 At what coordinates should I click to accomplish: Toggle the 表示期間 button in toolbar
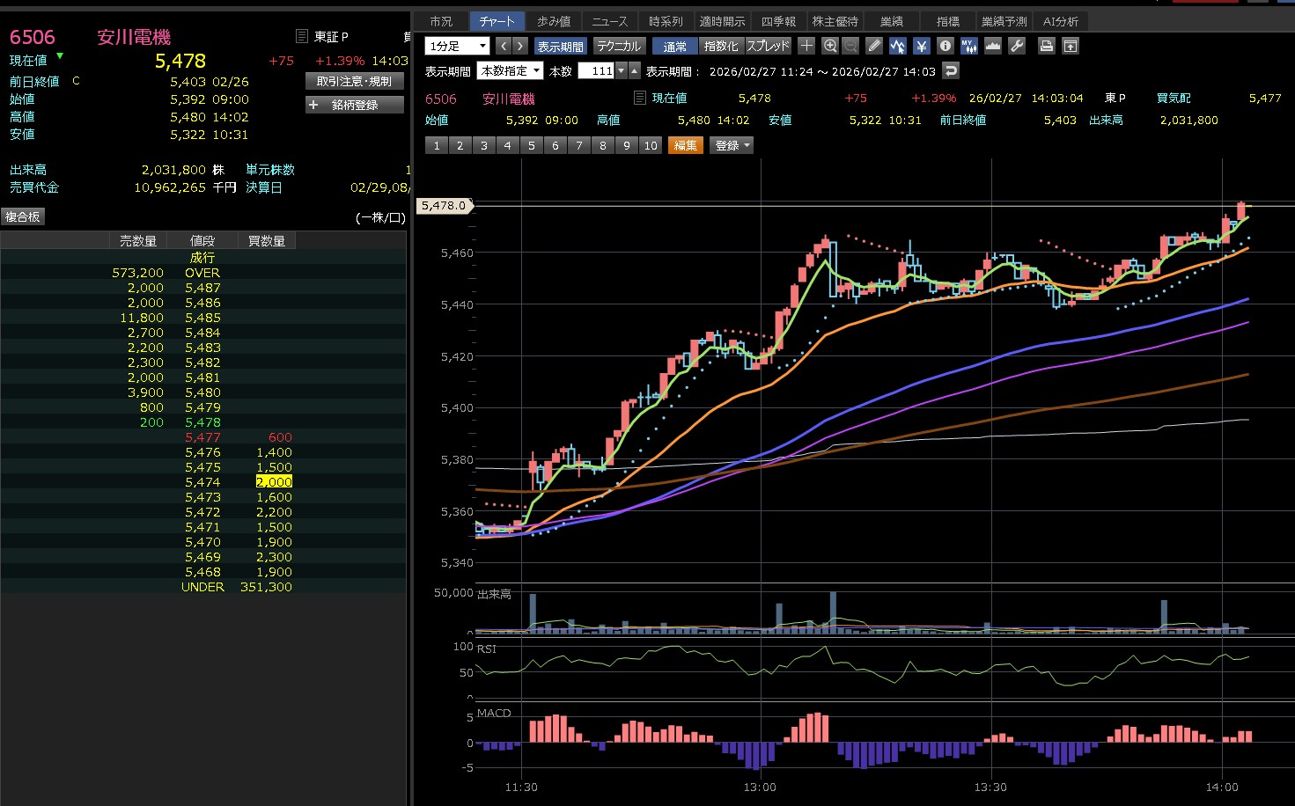pos(560,46)
